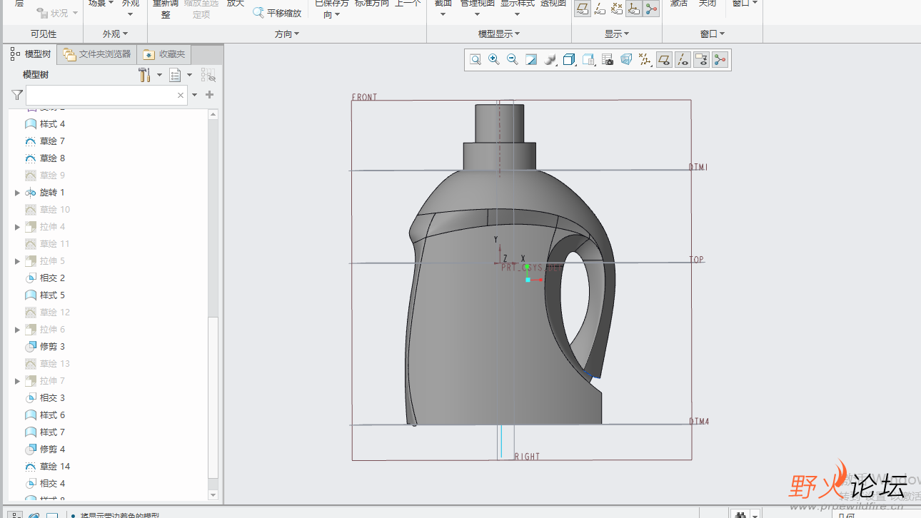Image resolution: width=921 pixels, height=518 pixels.
Task: Switch to the 收藏夹 tab
Action: tap(164, 54)
